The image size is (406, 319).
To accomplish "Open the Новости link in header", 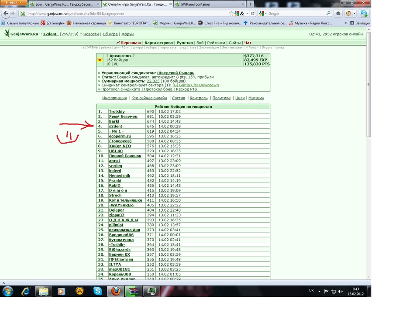I will tap(91, 34).
